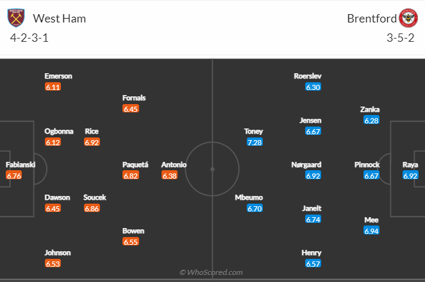Click the West Ham club crest icon
425x282 pixels.
(16, 18)
